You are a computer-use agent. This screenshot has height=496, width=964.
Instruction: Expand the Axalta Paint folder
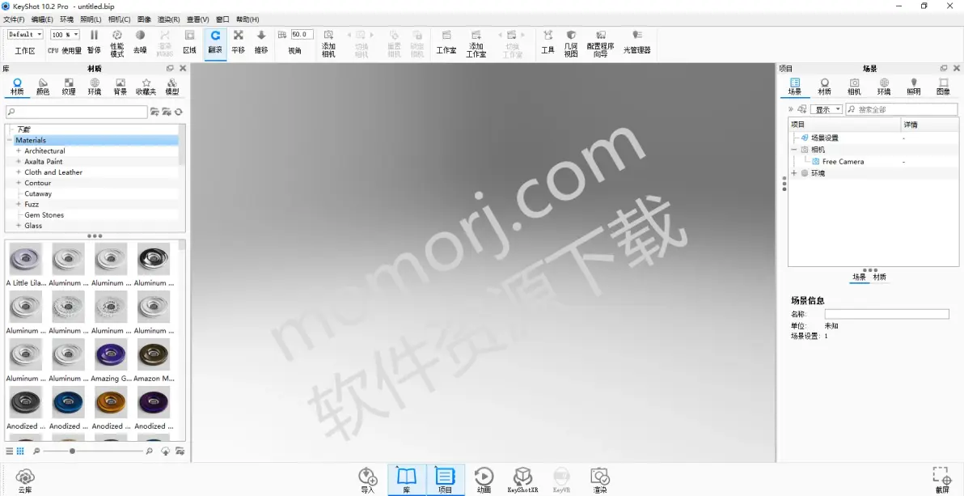[x=19, y=161]
